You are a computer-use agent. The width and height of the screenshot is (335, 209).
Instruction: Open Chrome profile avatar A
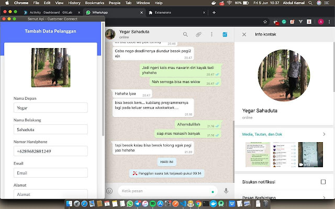(320, 22)
